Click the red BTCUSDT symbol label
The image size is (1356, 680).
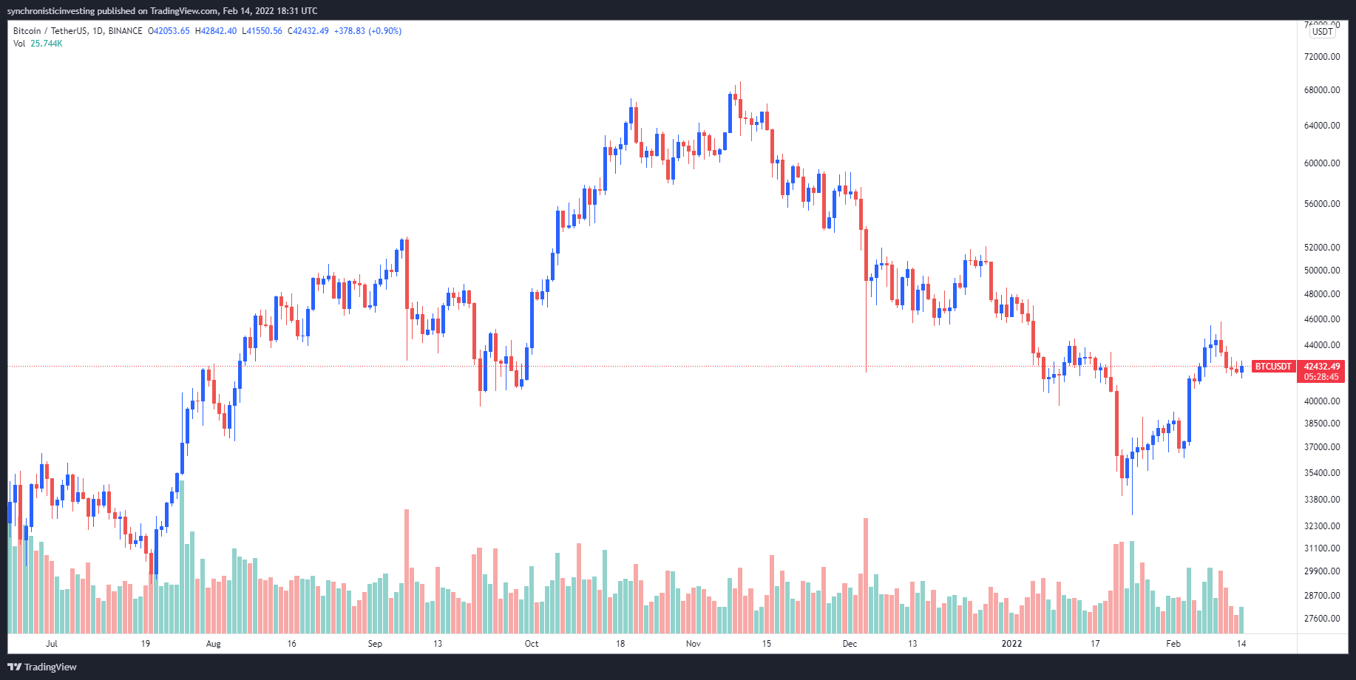(x=1273, y=367)
